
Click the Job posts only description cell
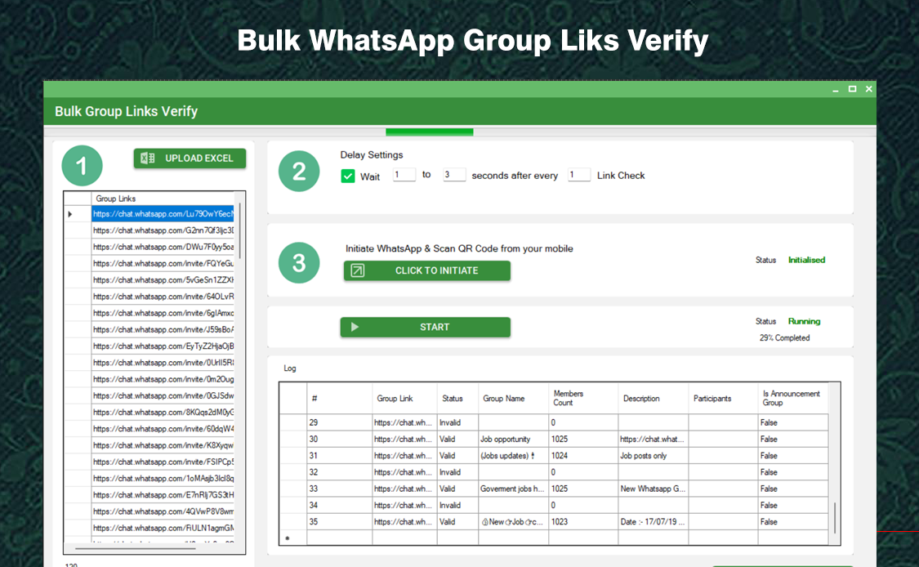coord(653,456)
